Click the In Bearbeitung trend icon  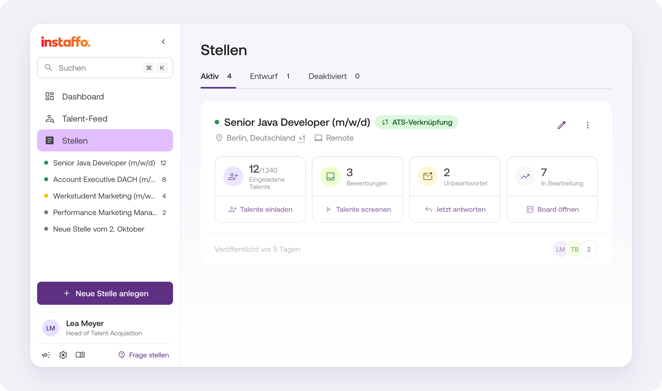[525, 176]
